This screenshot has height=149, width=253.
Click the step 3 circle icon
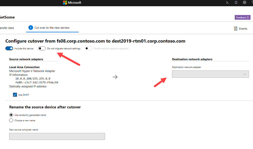click(31, 28)
